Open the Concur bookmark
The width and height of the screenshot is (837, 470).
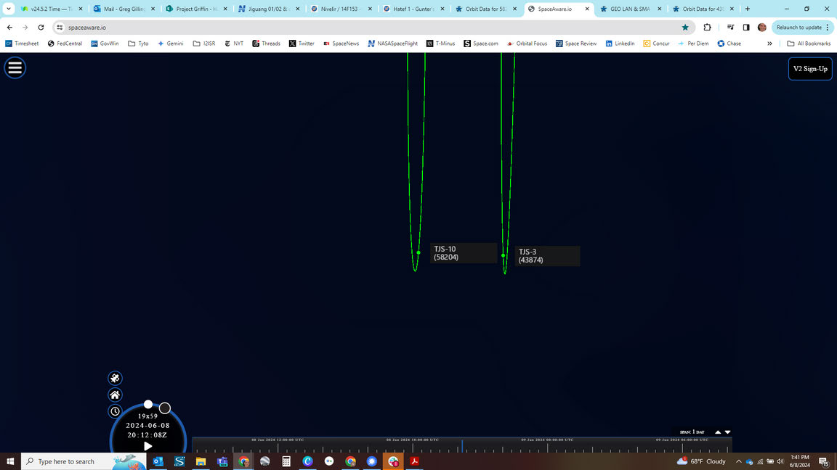[x=656, y=44]
